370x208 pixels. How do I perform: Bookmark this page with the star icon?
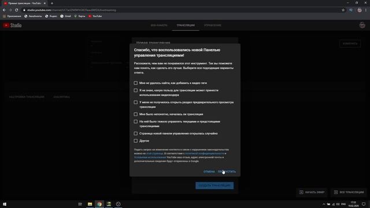click(x=343, y=10)
